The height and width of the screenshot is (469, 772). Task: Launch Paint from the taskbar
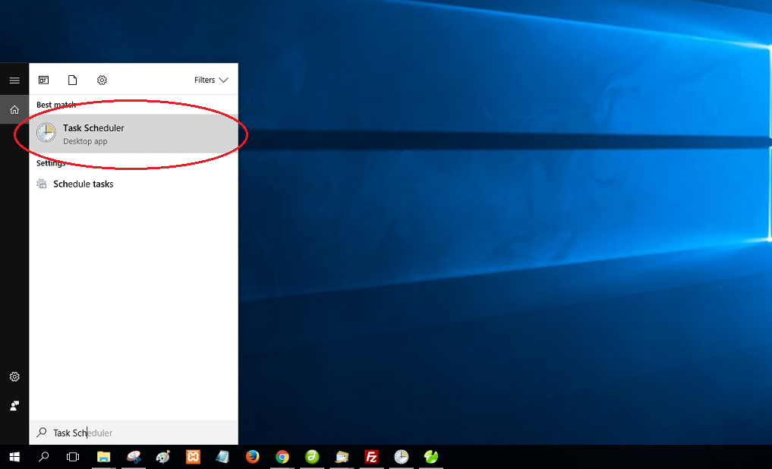click(x=163, y=457)
